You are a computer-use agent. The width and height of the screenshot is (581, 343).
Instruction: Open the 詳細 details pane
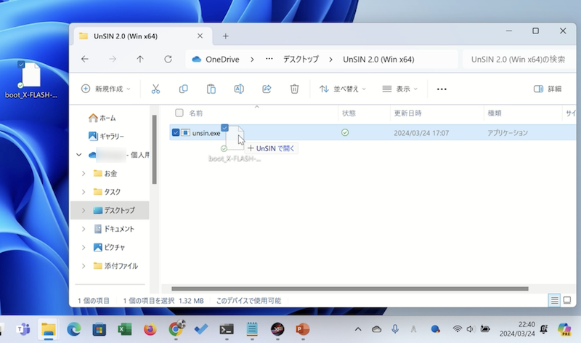point(548,89)
